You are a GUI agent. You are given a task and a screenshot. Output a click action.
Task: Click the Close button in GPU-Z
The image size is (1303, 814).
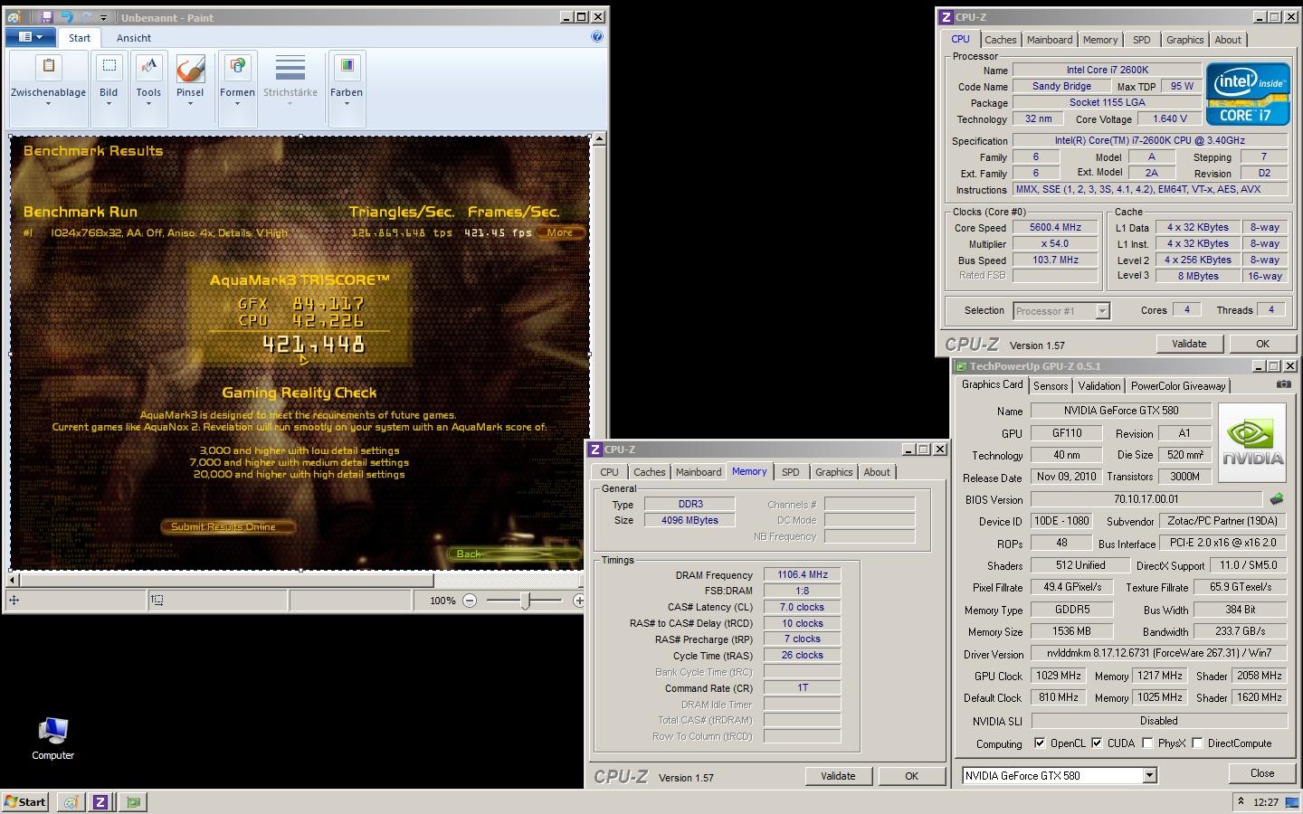tap(1262, 773)
